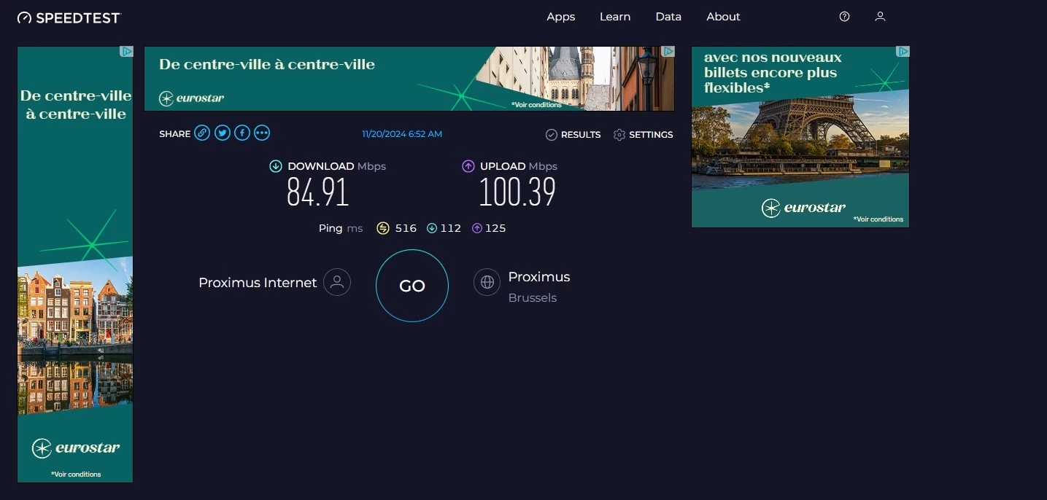
Task: Click the download arrow icon
Action: [276, 166]
